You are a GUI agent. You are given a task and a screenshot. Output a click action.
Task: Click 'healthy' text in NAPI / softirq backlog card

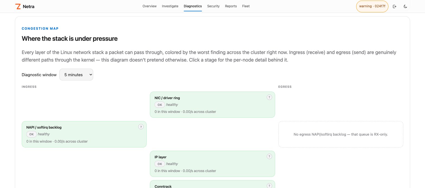[x=44, y=134]
